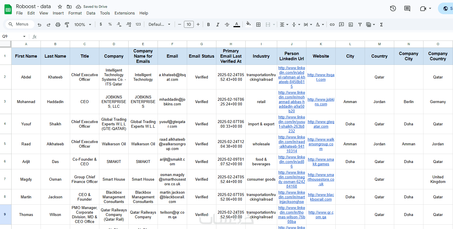Open the jobkins.com website link

[x=321, y=102]
